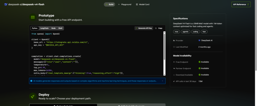This screenshot has height=106, width=257.
Task: Select the Partner Endpoints tab
Action: [63, 105]
